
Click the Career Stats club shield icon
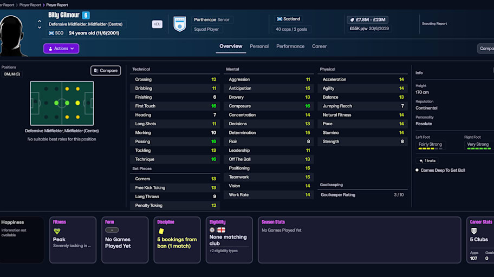tap(474, 231)
